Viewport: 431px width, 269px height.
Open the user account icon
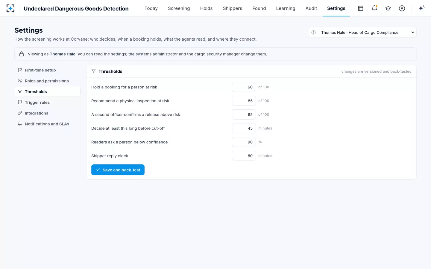[402, 8]
